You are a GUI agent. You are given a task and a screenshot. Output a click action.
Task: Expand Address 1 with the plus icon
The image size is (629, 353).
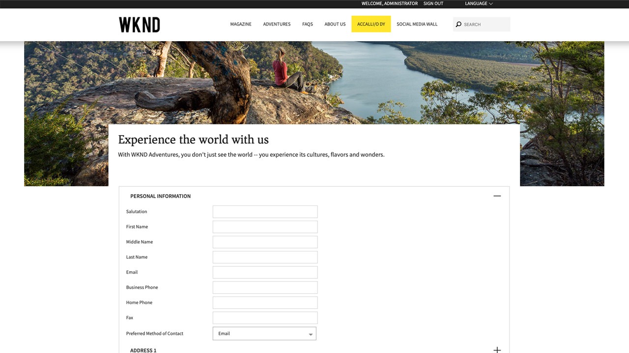497,350
